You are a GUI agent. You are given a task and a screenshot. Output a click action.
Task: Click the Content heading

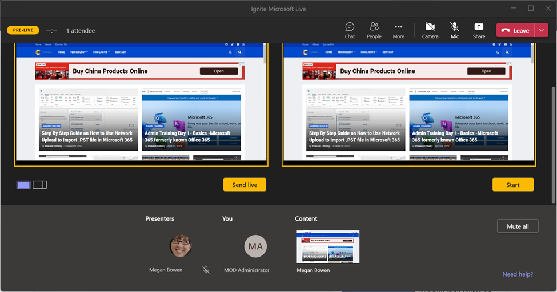pyautogui.click(x=306, y=218)
